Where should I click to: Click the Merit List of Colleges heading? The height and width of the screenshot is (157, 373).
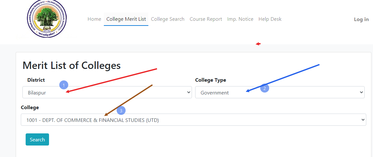71,65
